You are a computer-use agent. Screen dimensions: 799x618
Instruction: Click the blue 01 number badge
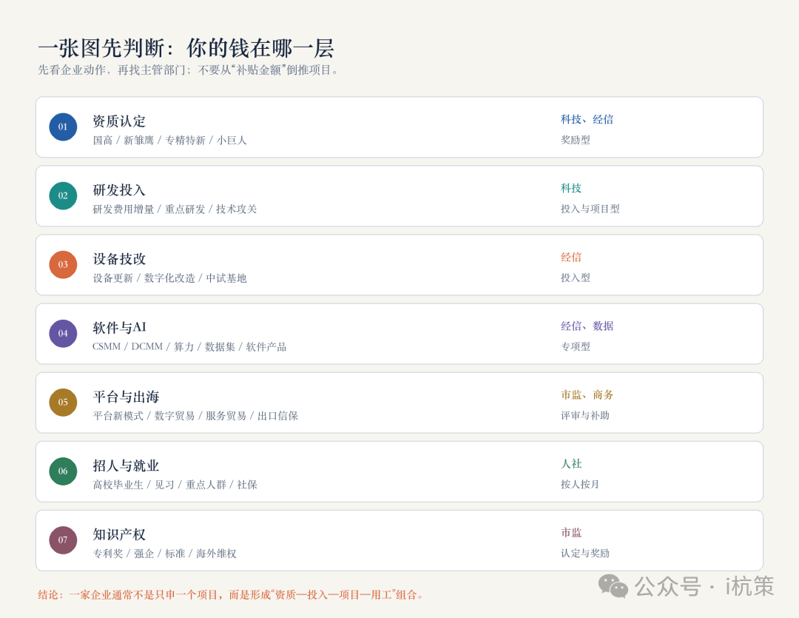(x=63, y=127)
